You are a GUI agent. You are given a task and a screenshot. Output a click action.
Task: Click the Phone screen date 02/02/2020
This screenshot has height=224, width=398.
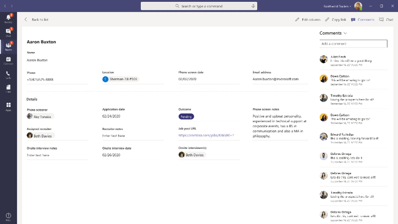coord(187,79)
